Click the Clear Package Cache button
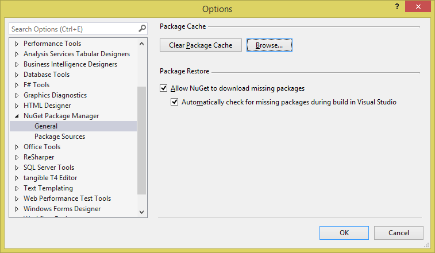The image size is (435, 253). (201, 45)
